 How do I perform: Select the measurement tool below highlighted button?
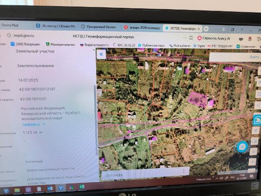(x=256, y=131)
